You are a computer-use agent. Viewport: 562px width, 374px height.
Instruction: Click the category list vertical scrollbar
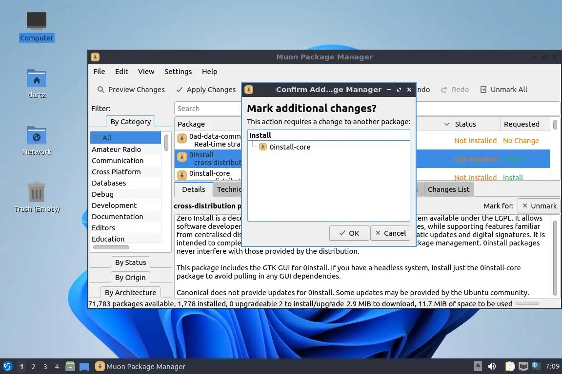pos(166,143)
